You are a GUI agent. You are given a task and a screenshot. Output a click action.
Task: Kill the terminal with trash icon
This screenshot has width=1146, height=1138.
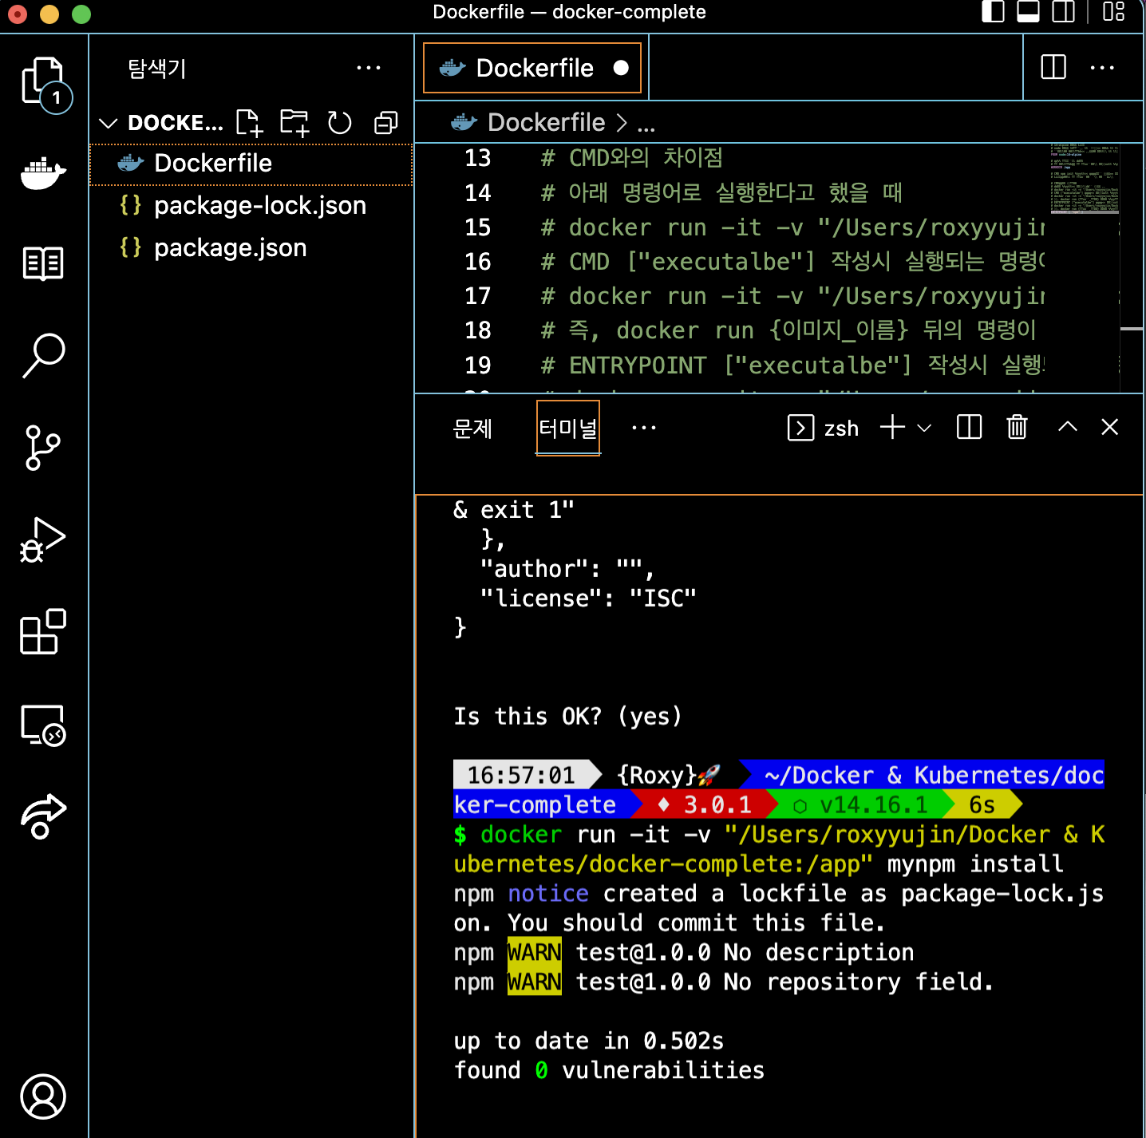click(1017, 428)
